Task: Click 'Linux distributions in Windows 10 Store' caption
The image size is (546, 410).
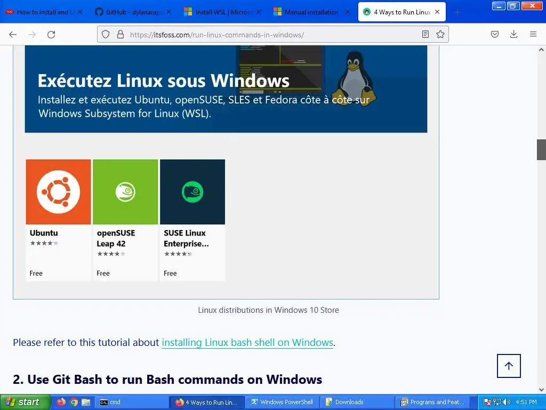Action: [269, 310]
